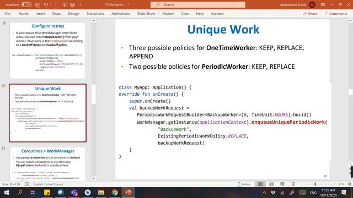The image size is (353, 198).
Task: Open the Windows Start menu
Action: [7, 193]
